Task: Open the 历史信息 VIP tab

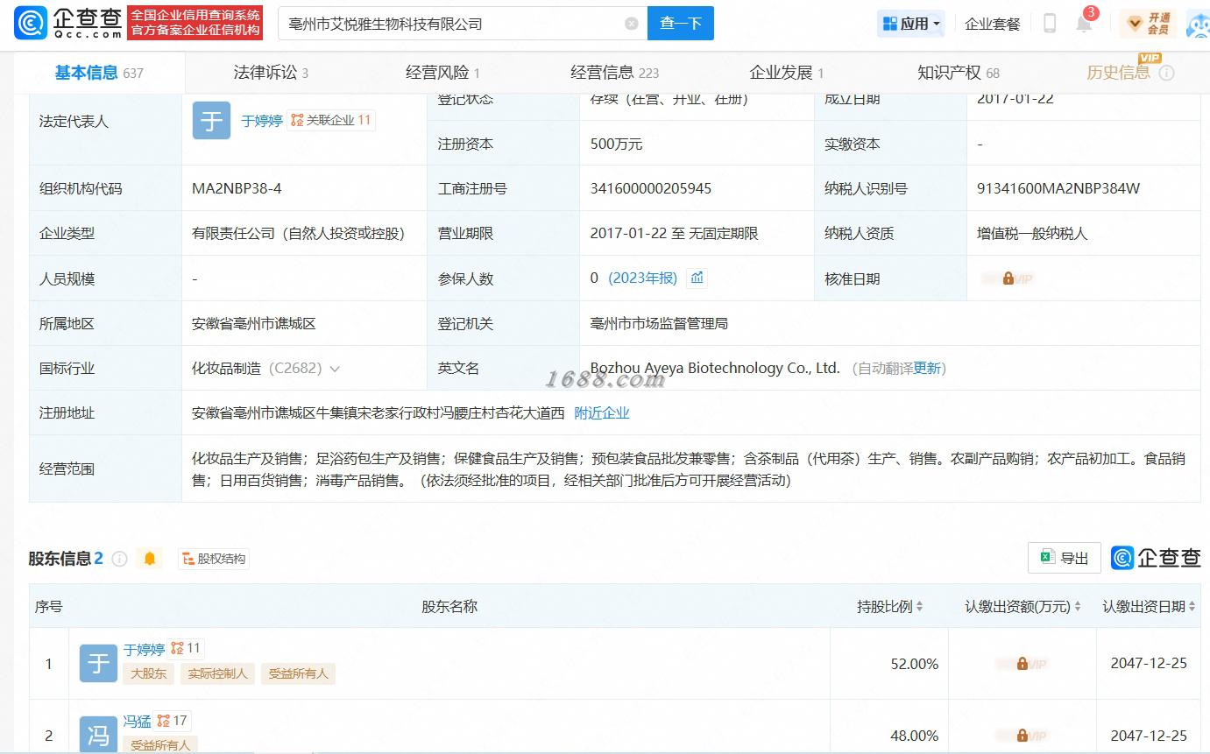Action: click(x=1118, y=74)
